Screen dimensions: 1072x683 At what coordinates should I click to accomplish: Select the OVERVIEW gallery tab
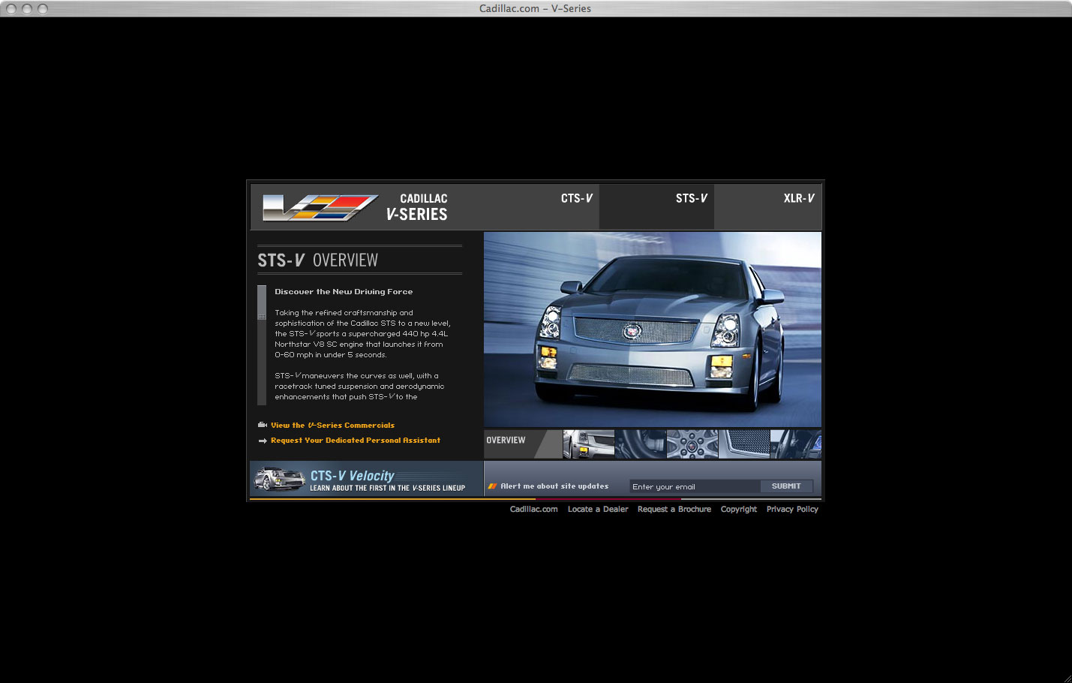coord(523,444)
